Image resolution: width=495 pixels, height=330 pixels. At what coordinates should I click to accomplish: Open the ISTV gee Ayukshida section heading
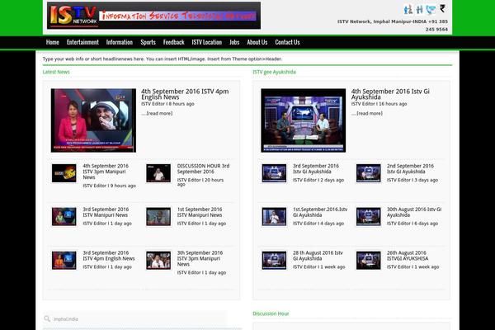pos(275,72)
